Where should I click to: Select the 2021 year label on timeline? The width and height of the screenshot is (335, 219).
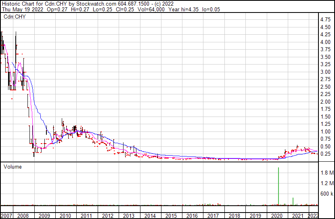(x=297, y=216)
